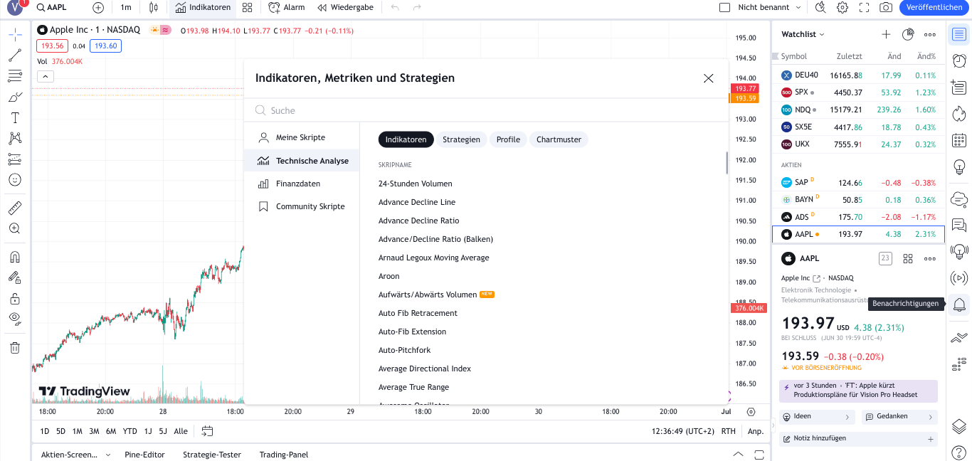Open the watchlist three-dots menu
This screenshot has width=972, height=461.
click(930, 34)
